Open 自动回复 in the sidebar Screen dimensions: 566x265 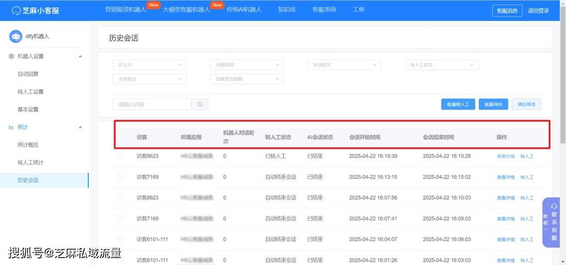coord(28,74)
